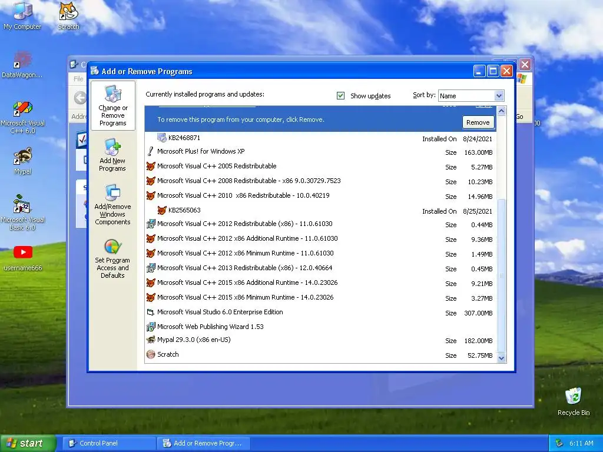
Task: Click the Back button in Control Panel window
Action: (x=80, y=98)
